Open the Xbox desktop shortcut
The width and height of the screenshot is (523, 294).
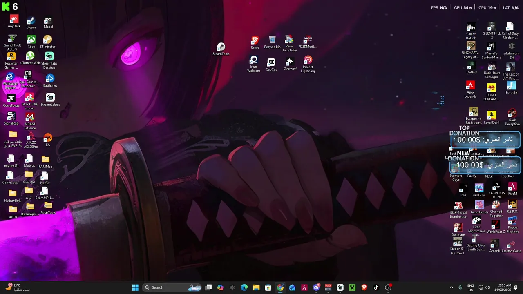[31, 42]
